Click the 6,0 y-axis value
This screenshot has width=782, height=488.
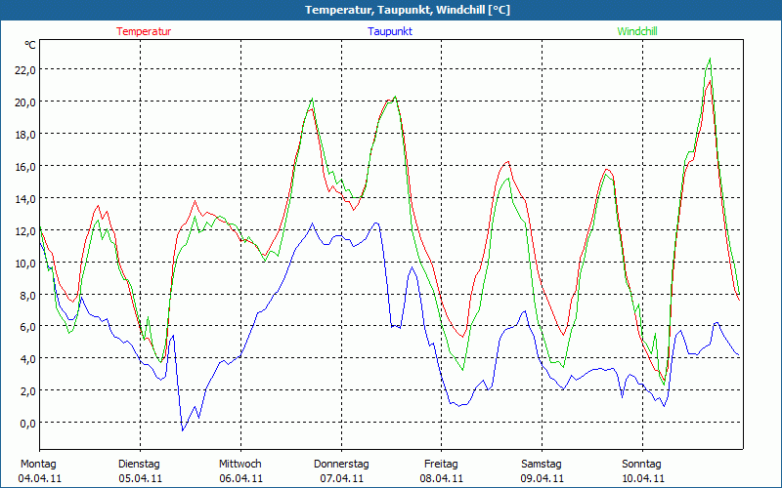coord(28,327)
